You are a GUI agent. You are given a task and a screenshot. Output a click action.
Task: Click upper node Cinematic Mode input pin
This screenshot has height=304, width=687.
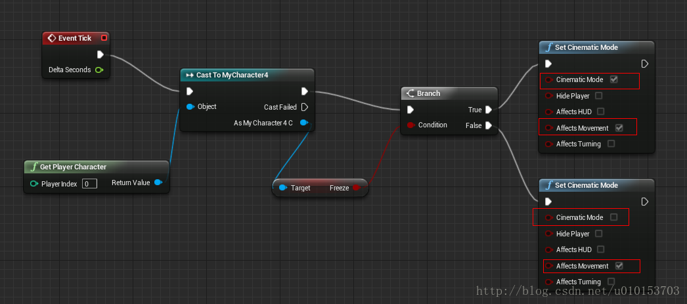click(x=549, y=79)
